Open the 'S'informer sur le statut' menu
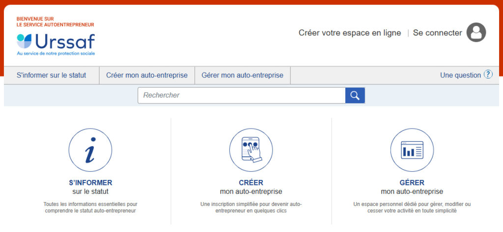The height and width of the screenshot is (232, 503). pyautogui.click(x=51, y=75)
